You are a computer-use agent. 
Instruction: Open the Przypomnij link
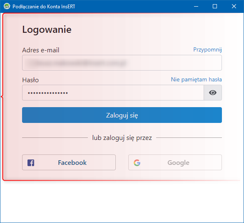tap(207, 50)
